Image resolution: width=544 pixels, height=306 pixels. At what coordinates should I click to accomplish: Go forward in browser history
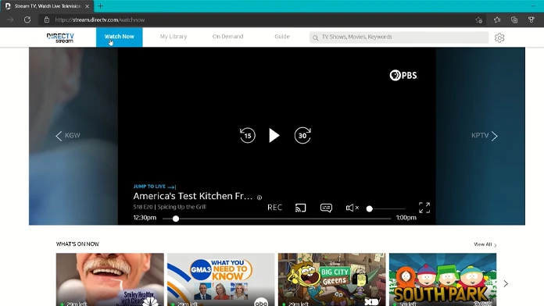[10, 20]
